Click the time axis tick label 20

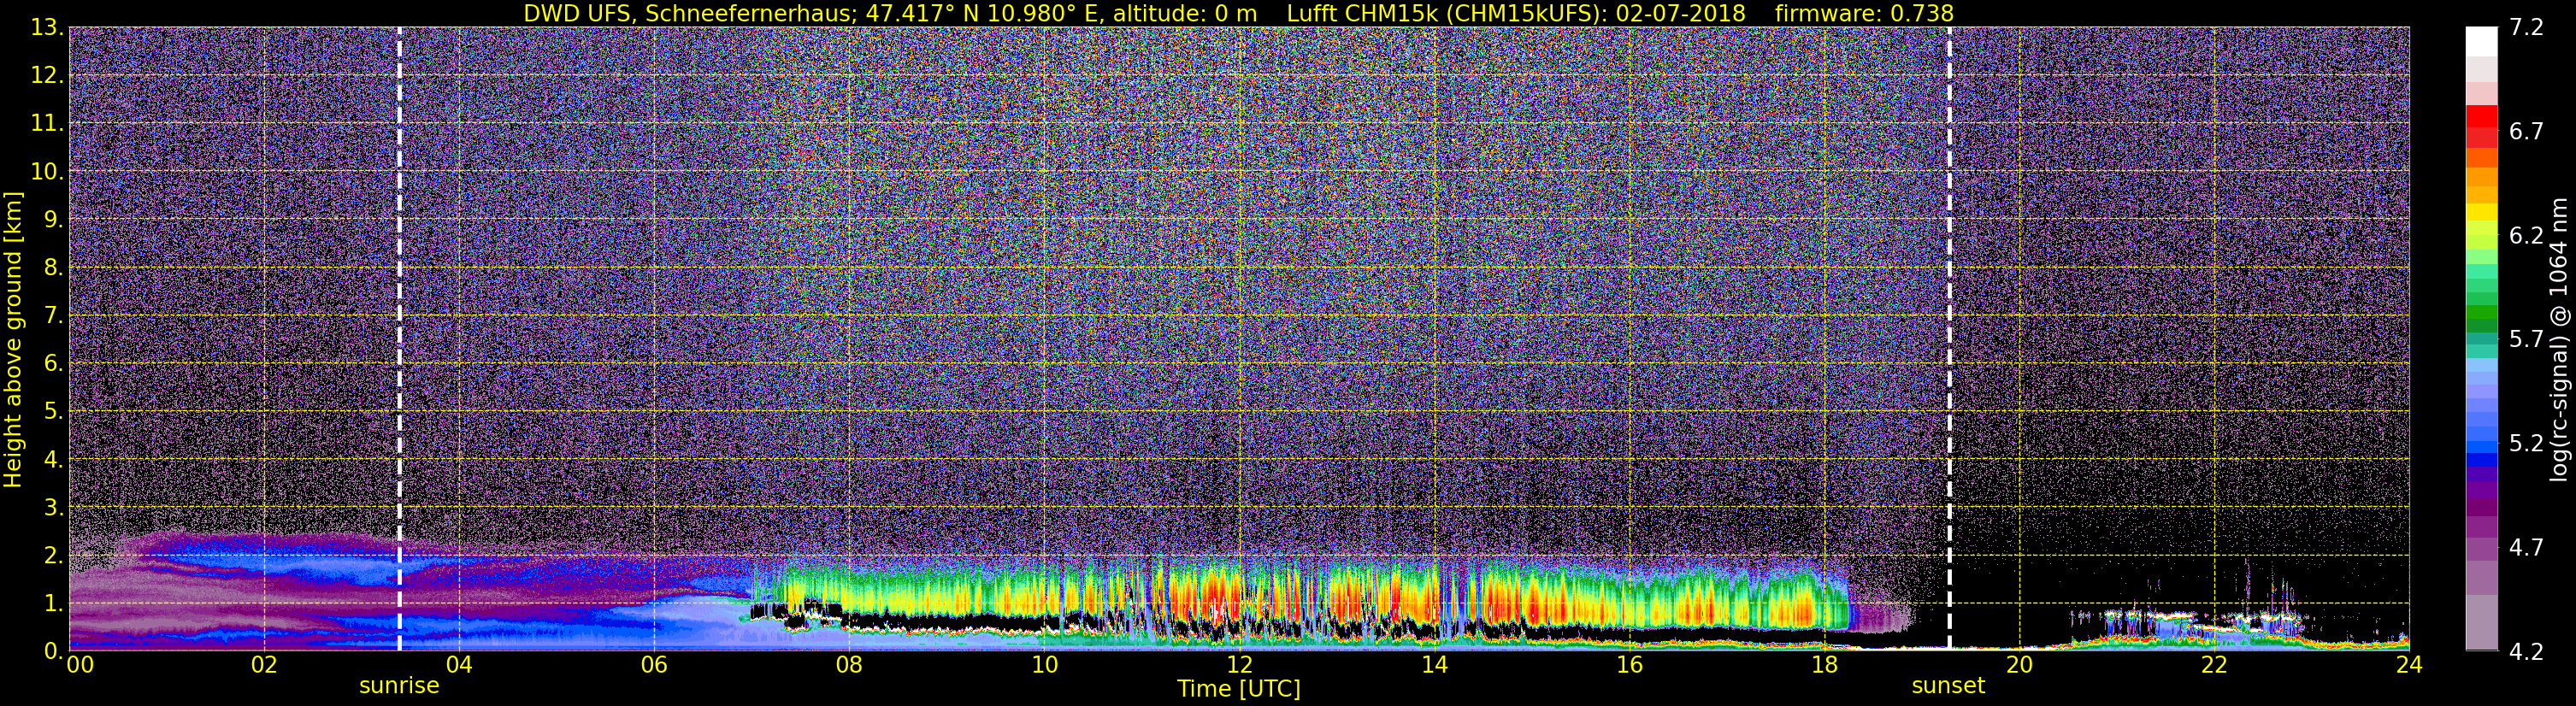click(2019, 666)
